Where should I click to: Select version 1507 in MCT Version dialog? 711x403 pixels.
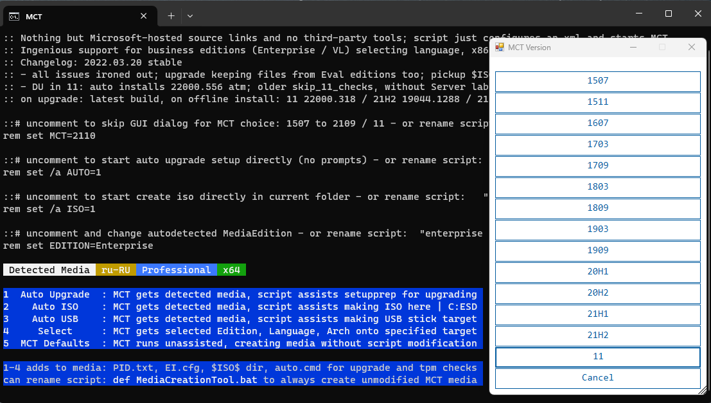click(598, 81)
